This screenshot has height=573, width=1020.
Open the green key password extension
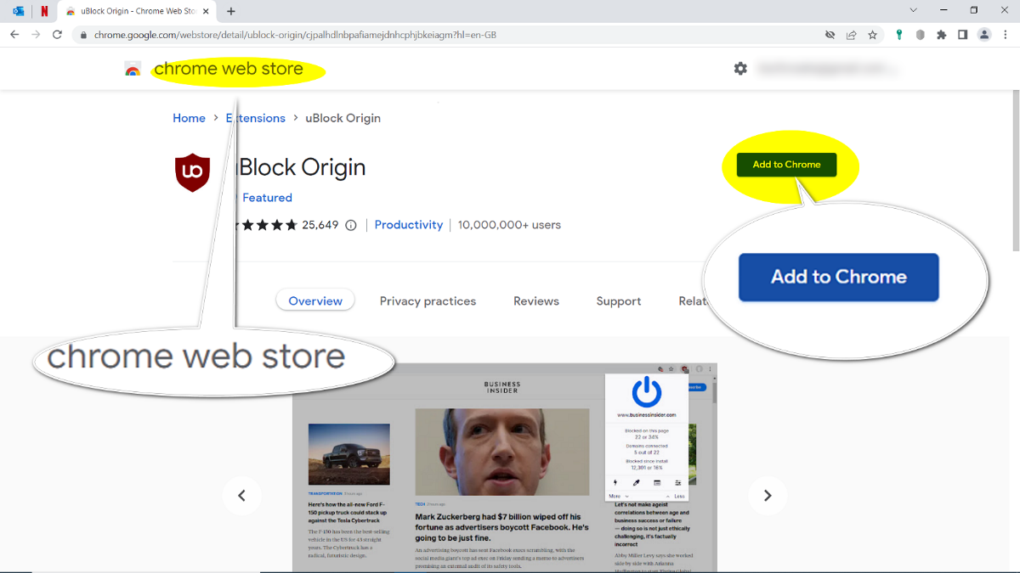point(898,35)
